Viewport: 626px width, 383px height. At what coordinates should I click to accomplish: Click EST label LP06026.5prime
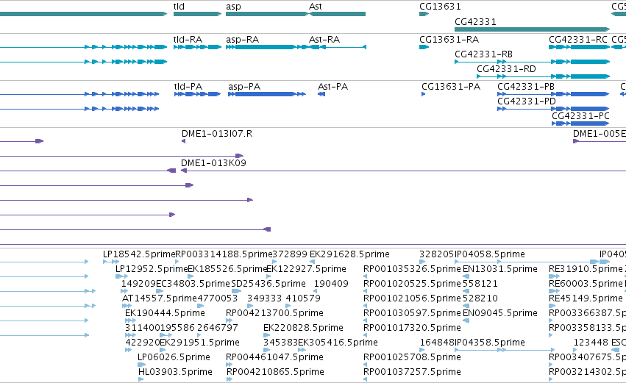(x=174, y=358)
